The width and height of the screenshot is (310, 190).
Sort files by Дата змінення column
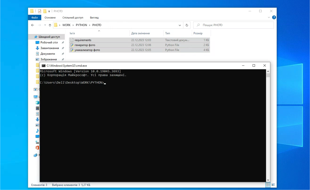140,33
